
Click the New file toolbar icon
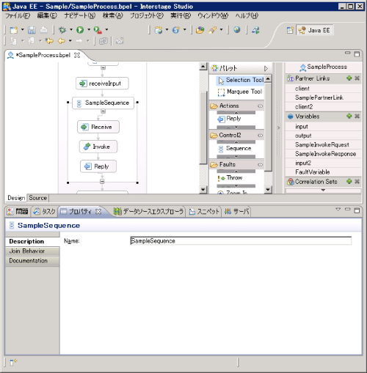pyautogui.click(x=14, y=30)
